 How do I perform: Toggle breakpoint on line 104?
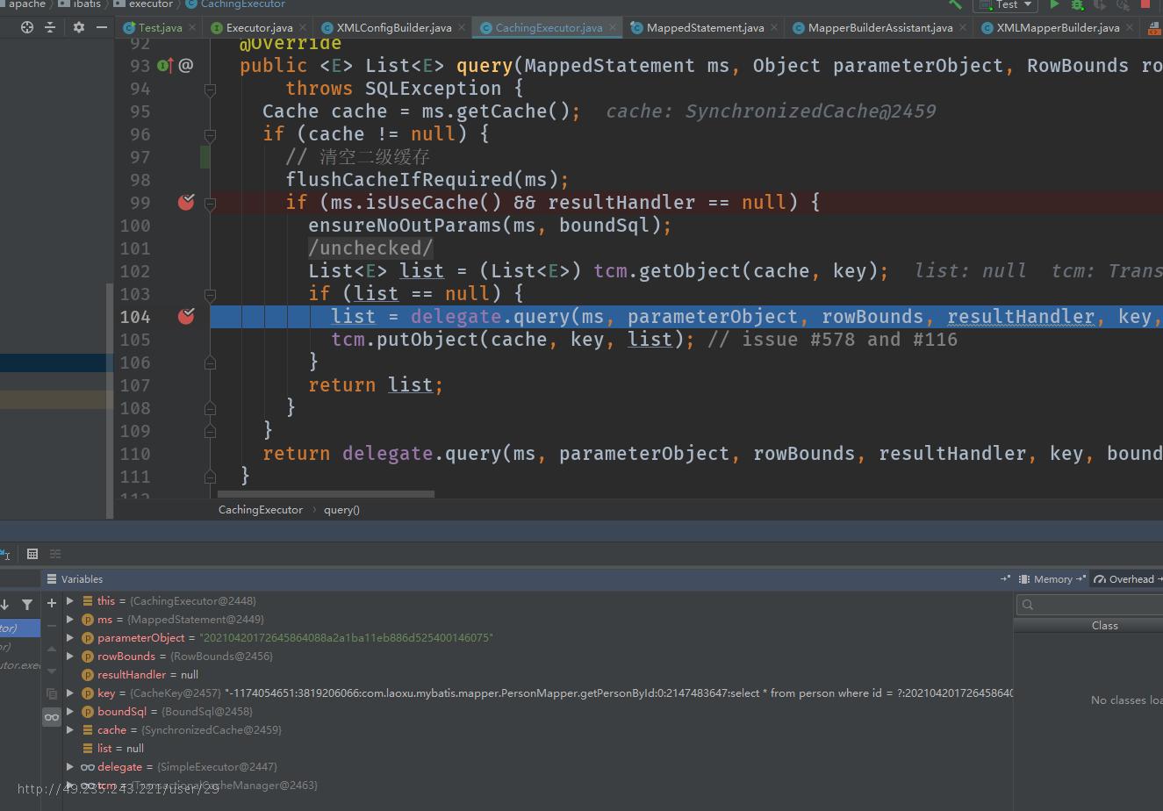pos(186,316)
